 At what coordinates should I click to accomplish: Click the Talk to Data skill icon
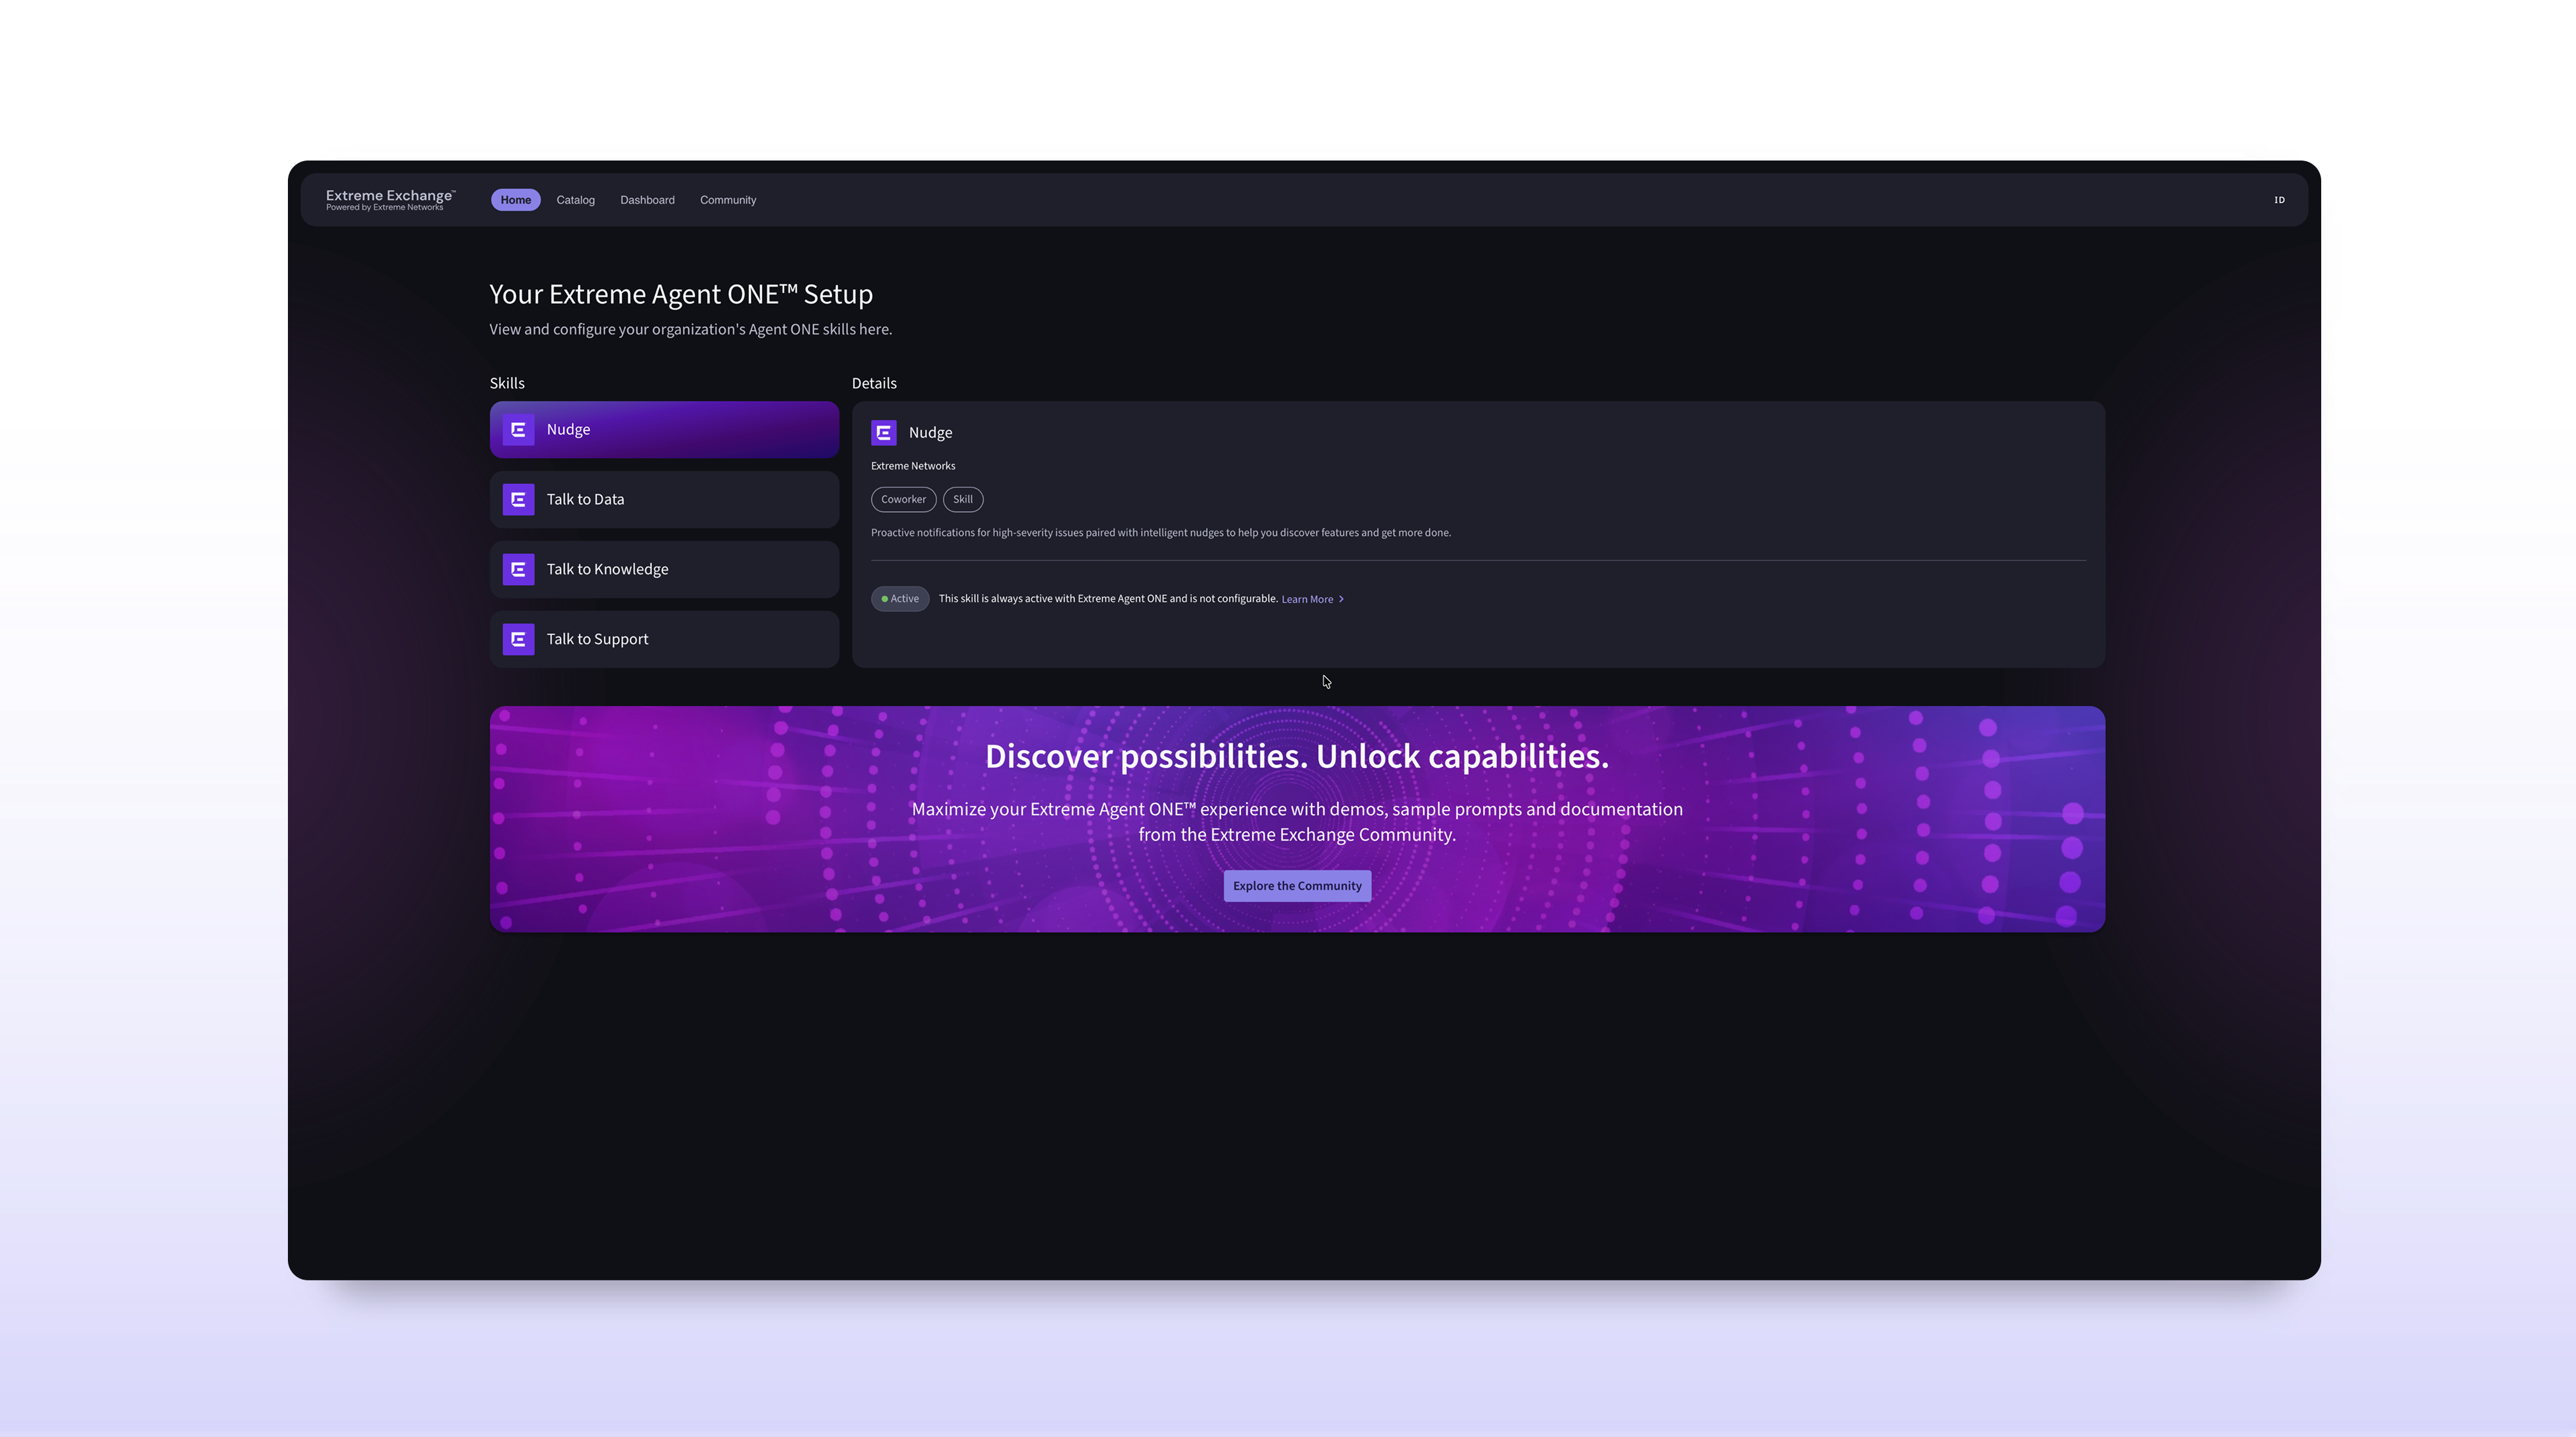pyautogui.click(x=518, y=499)
